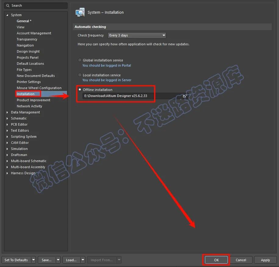This screenshot has height=267, width=279.
Task: Open Navigation preferences page
Action: point(25,45)
